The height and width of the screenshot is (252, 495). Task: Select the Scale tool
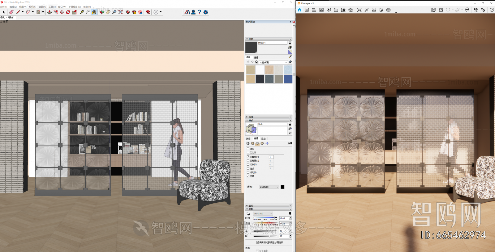(74, 12)
